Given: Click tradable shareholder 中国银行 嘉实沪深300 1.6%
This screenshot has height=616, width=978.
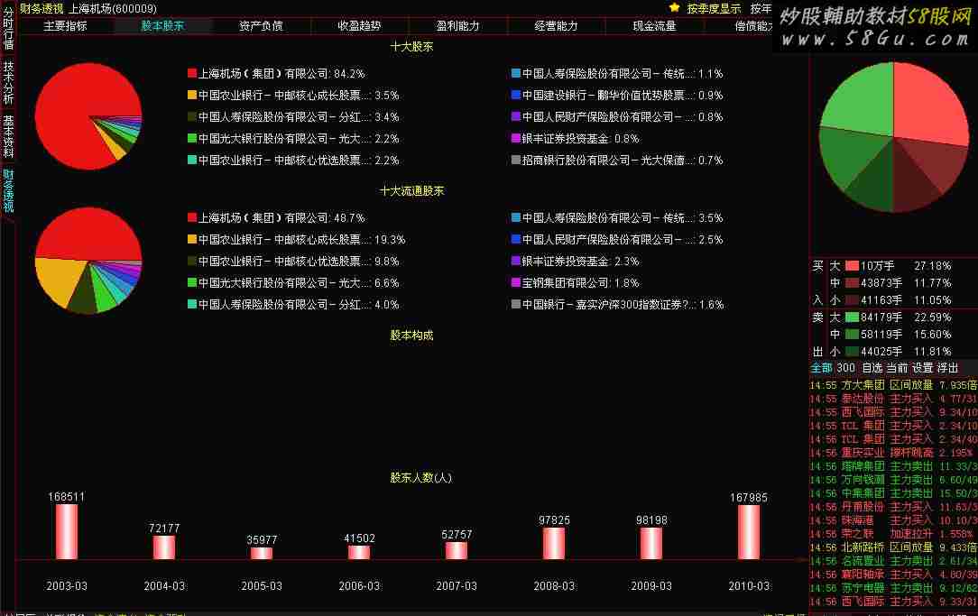Looking at the screenshot, I should [617, 305].
